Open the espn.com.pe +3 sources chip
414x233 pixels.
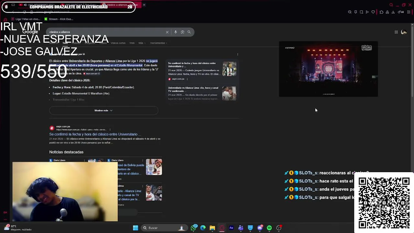tap(91, 74)
